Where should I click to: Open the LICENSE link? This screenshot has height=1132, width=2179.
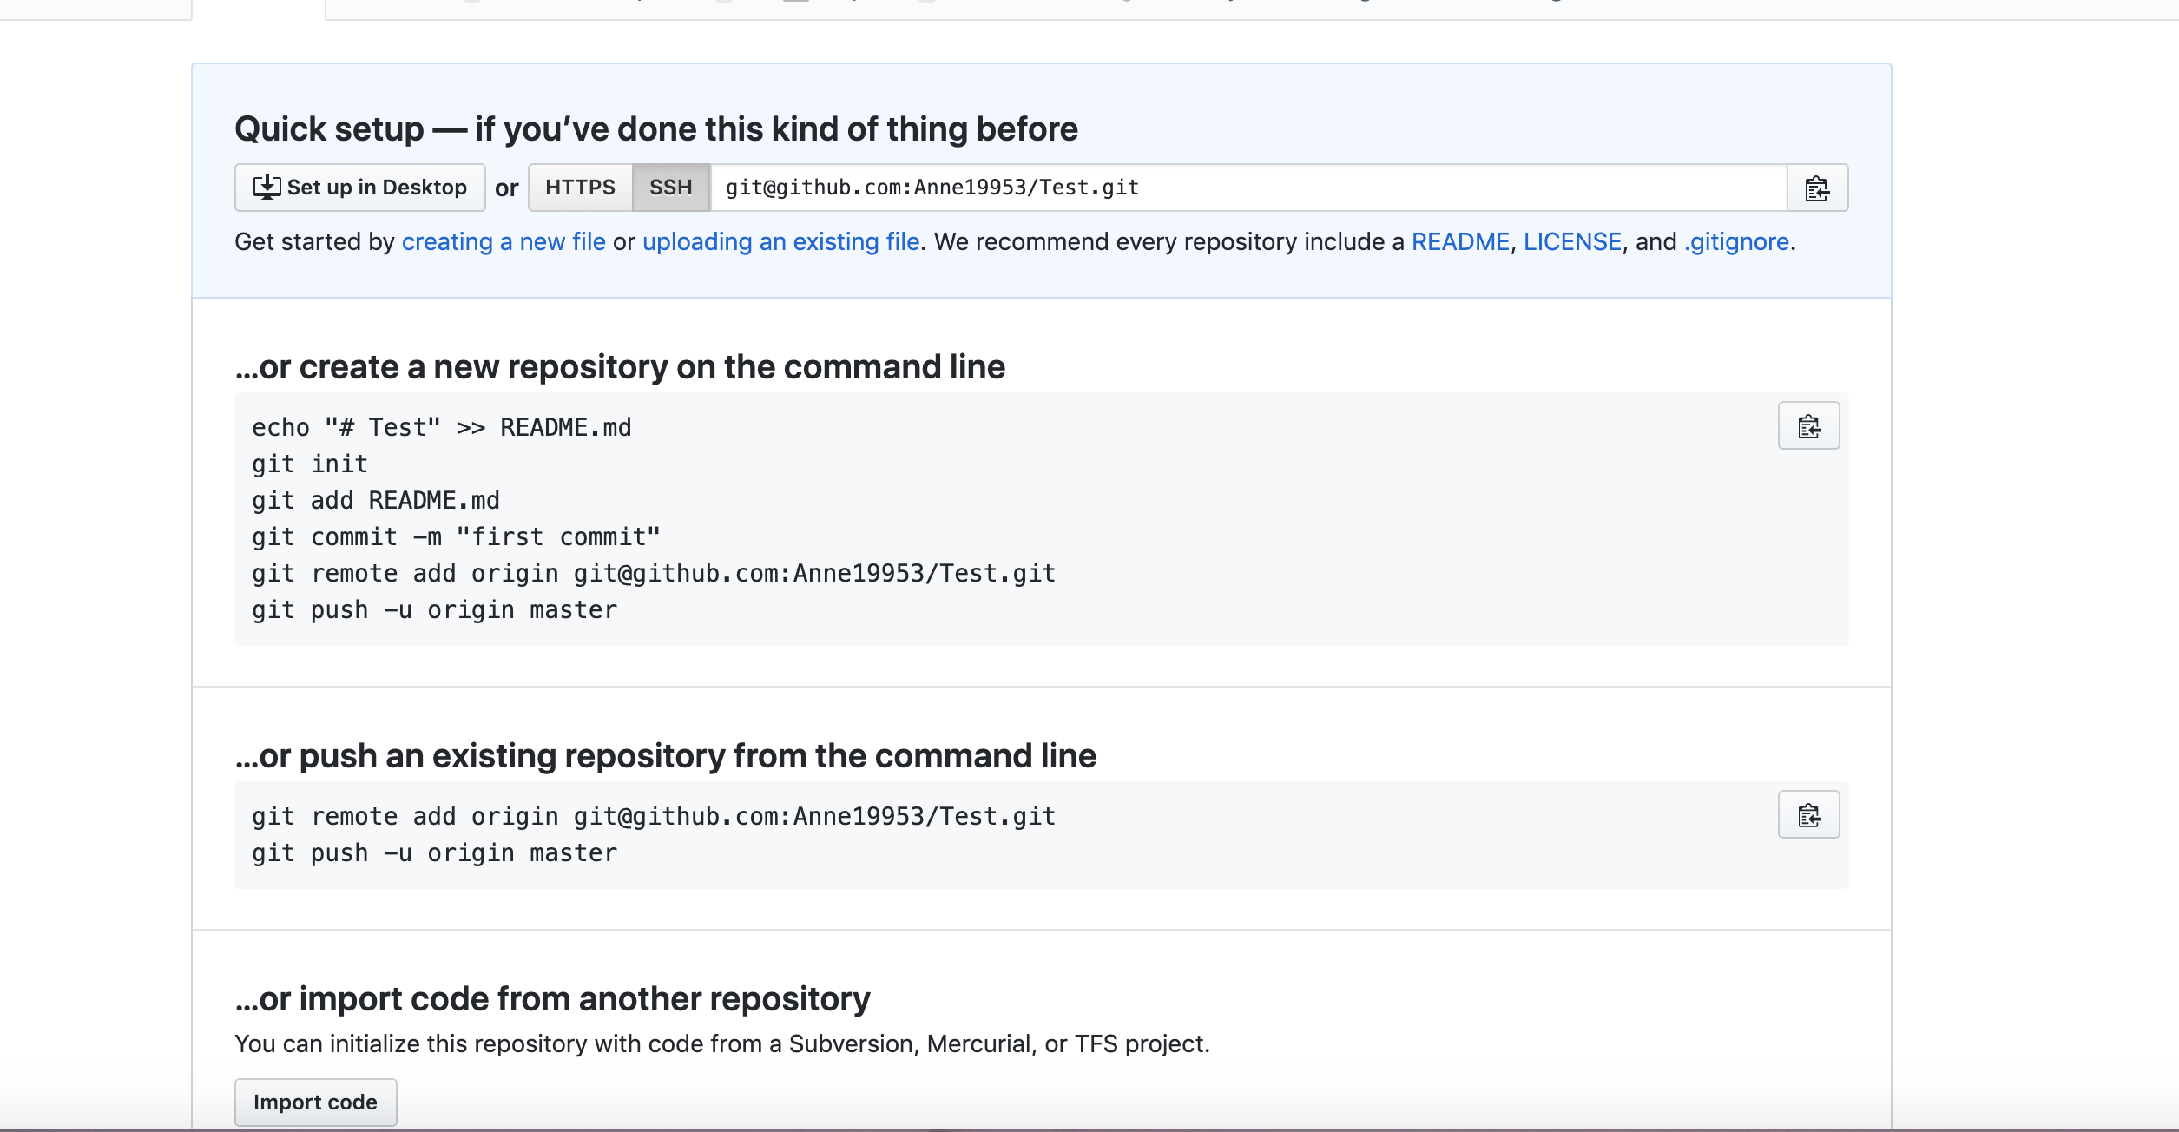pyautogui.click(x=1572, y=241)
